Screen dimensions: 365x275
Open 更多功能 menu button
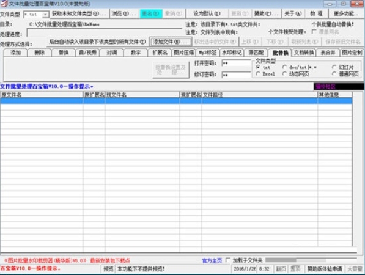tap(345, 13)
